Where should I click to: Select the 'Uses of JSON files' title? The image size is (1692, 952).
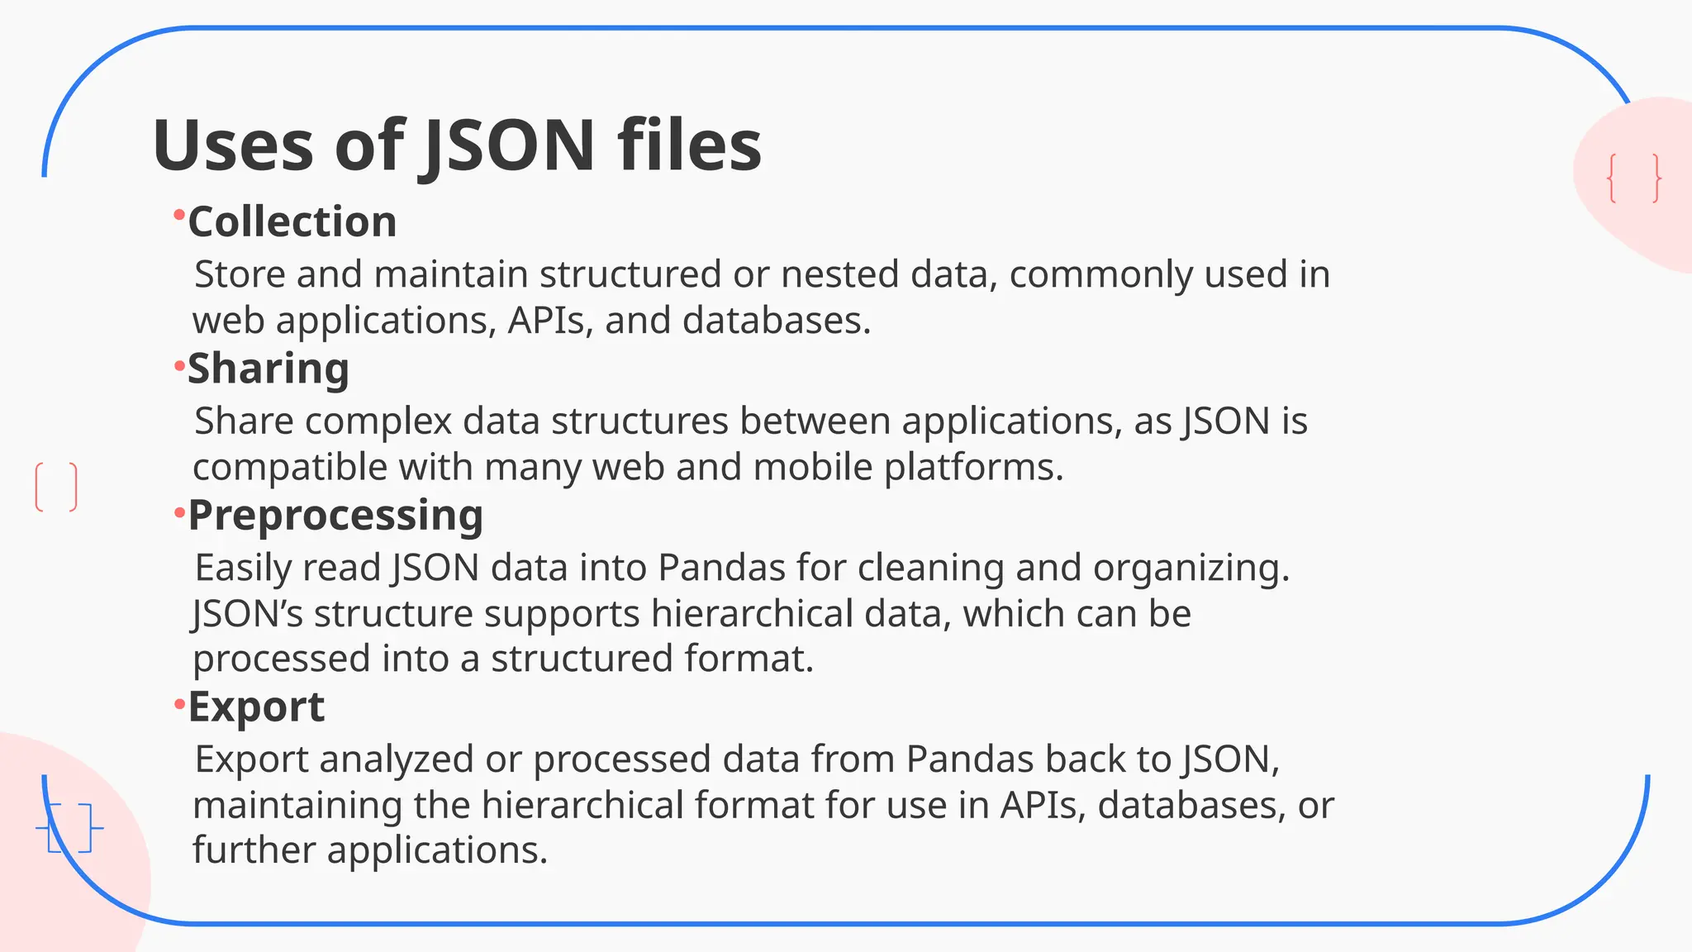pyautogui.click(x=457, y=145)
